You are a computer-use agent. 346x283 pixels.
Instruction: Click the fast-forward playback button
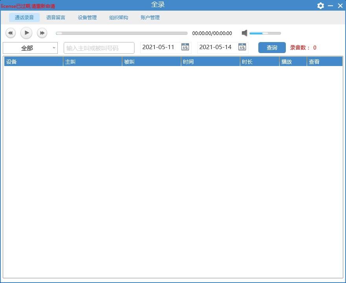pyautogui.click(x=42, y=33)
